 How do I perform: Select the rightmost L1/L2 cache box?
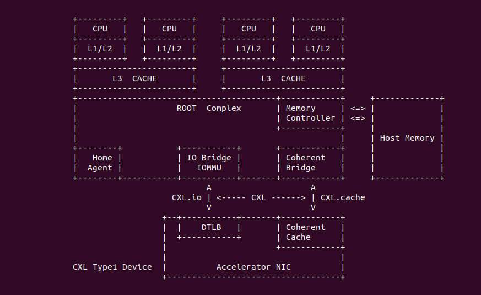(x=318, y=49)
